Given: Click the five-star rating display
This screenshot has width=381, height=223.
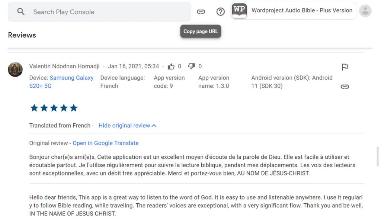Looking at the screenshot, I should click(x=54, y=108).
